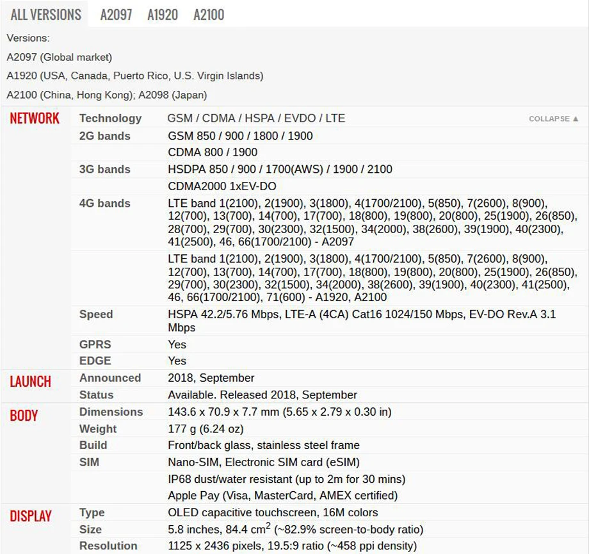
Task: Select the A1920 USA, Canada versions line
Action: 135,76
